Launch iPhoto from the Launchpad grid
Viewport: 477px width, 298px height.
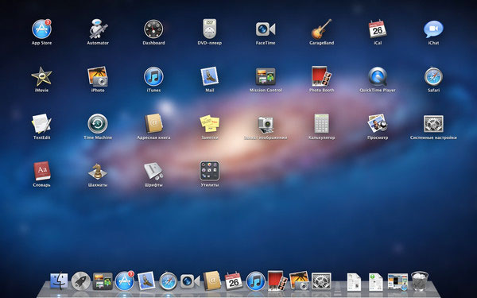click(x=98, y=76)
